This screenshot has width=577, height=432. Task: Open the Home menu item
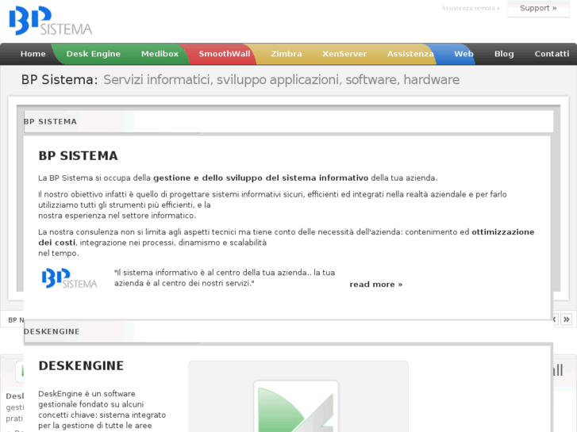click(x=33, y=54)
